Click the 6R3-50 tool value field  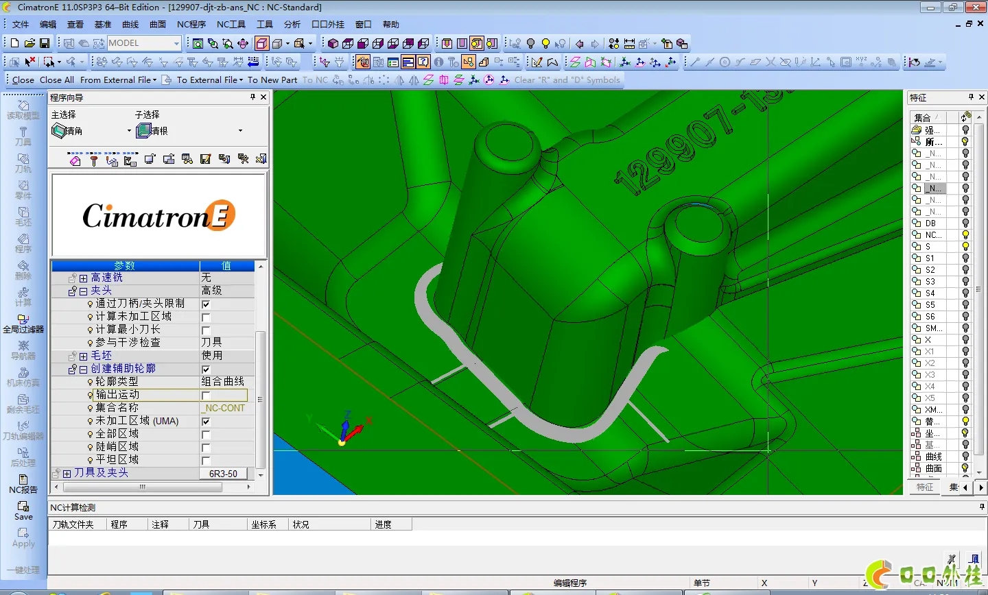(223, 474)
